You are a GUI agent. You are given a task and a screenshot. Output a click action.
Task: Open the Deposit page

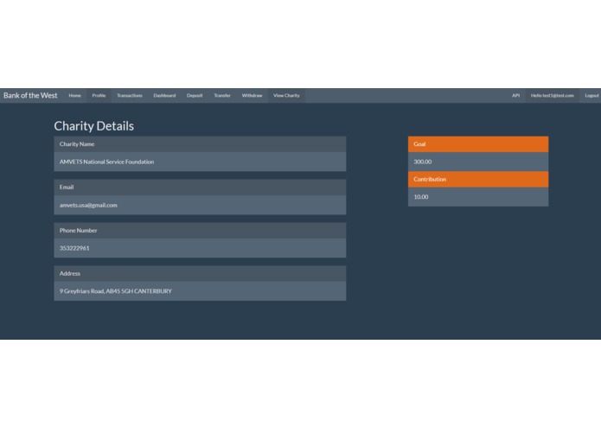(195, 95)
